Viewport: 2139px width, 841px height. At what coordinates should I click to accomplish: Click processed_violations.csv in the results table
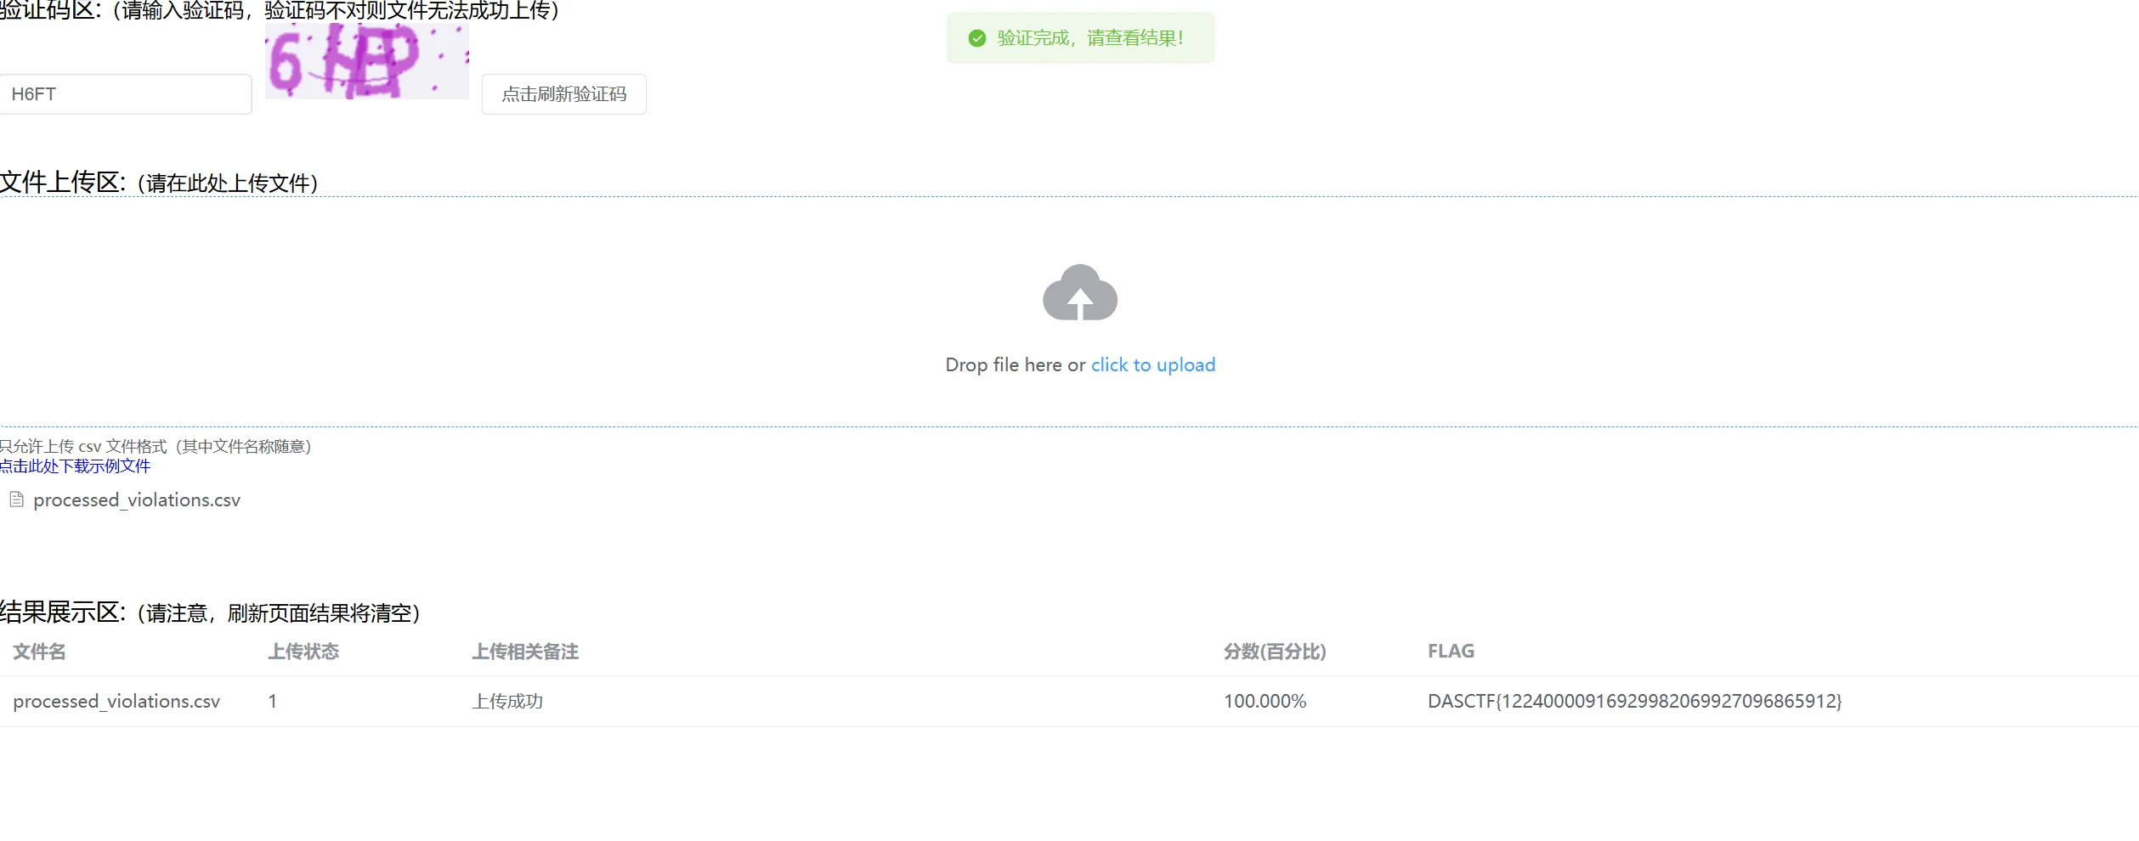click(116, 702)
